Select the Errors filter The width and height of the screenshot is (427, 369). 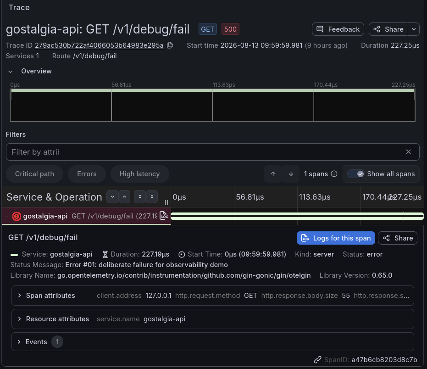coord(87,174)
